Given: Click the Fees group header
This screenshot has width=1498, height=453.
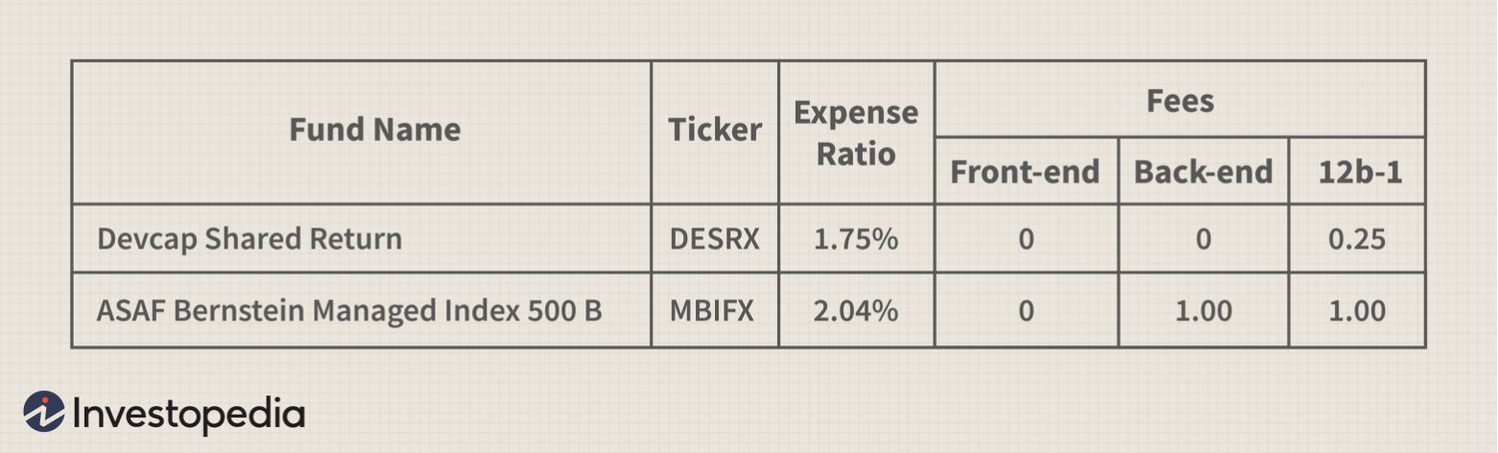Looking at the screenshot, I should click(x=1180, y=101).
